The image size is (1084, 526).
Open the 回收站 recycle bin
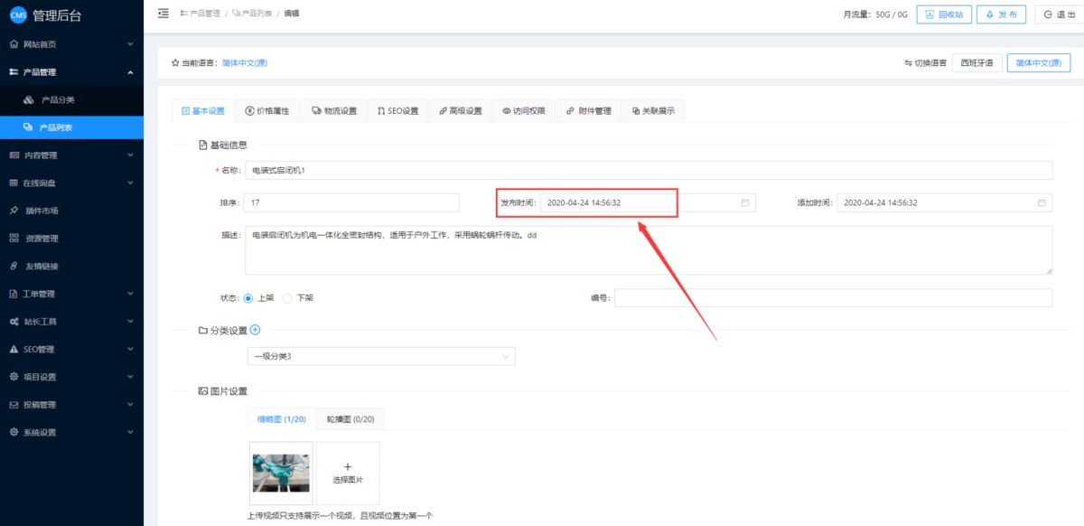pyautogui.click(x=943, y=14)
